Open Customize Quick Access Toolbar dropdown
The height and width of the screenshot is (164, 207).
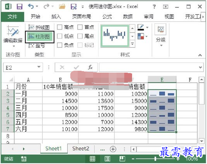click(83, 7)
